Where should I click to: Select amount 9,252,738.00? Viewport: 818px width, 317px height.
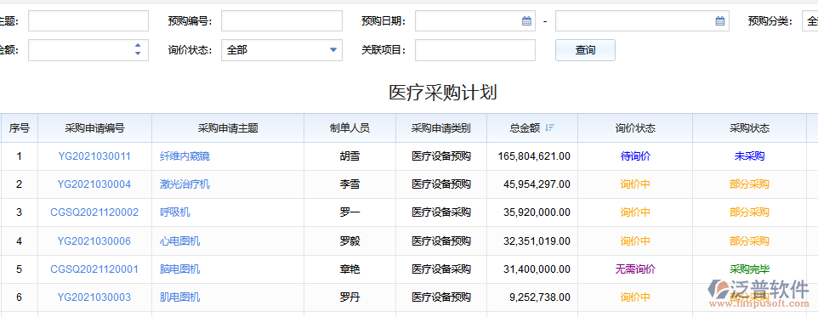pos(540,297)
